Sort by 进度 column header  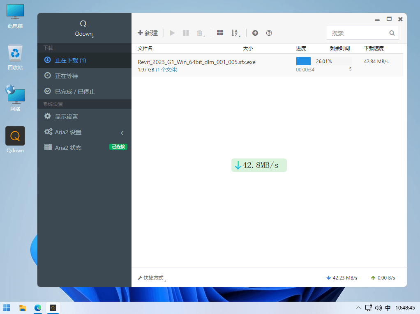coord(301,48)
